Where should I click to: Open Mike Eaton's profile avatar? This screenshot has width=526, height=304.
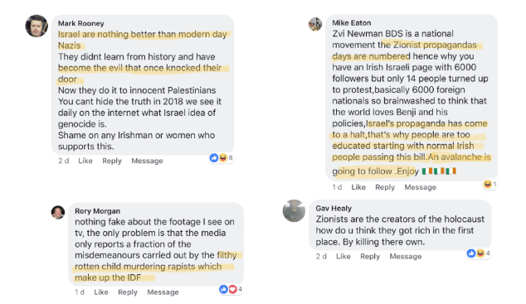pos(315,24)
